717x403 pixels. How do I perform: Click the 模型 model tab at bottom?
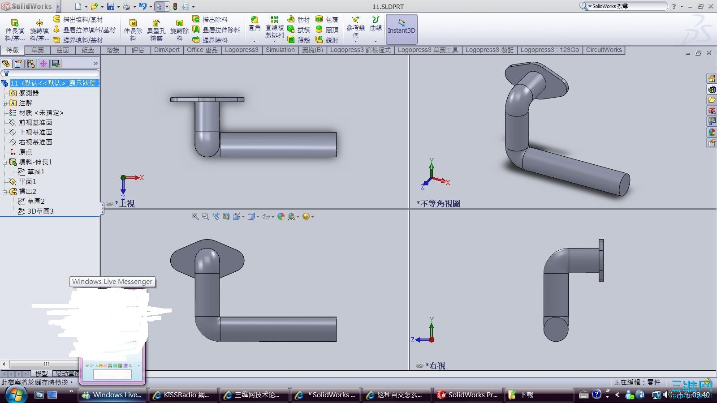pos(41,373)
